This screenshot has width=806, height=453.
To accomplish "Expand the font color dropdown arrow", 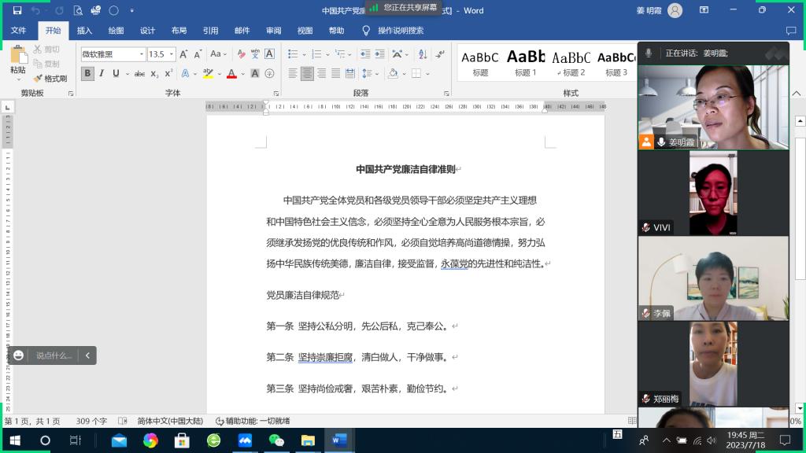I will click(243, 74).
